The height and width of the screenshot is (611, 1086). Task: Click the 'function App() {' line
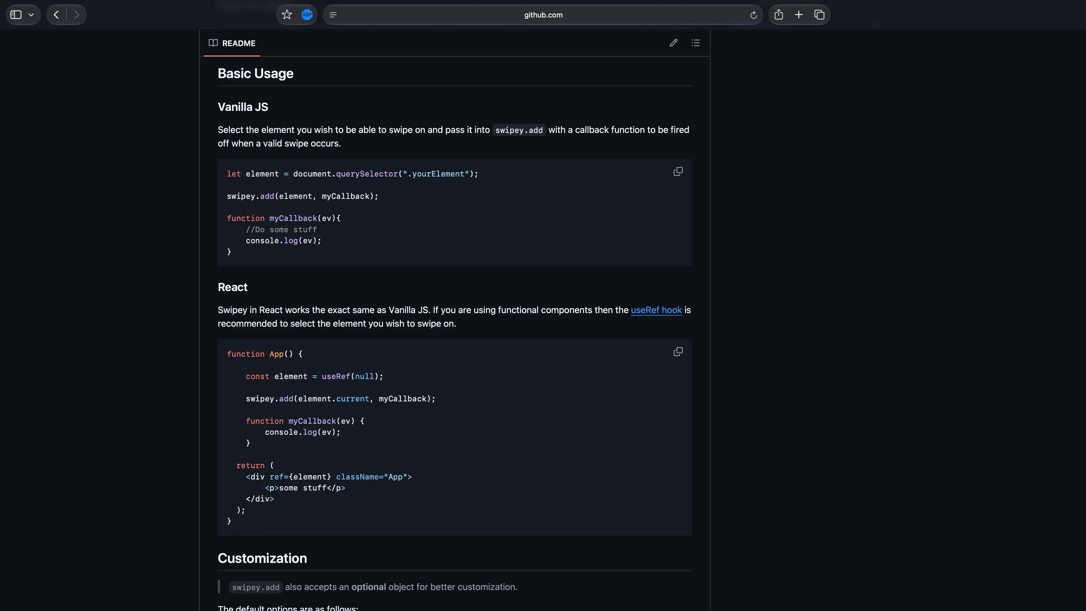pyautogui.click(x=265, y=354)
